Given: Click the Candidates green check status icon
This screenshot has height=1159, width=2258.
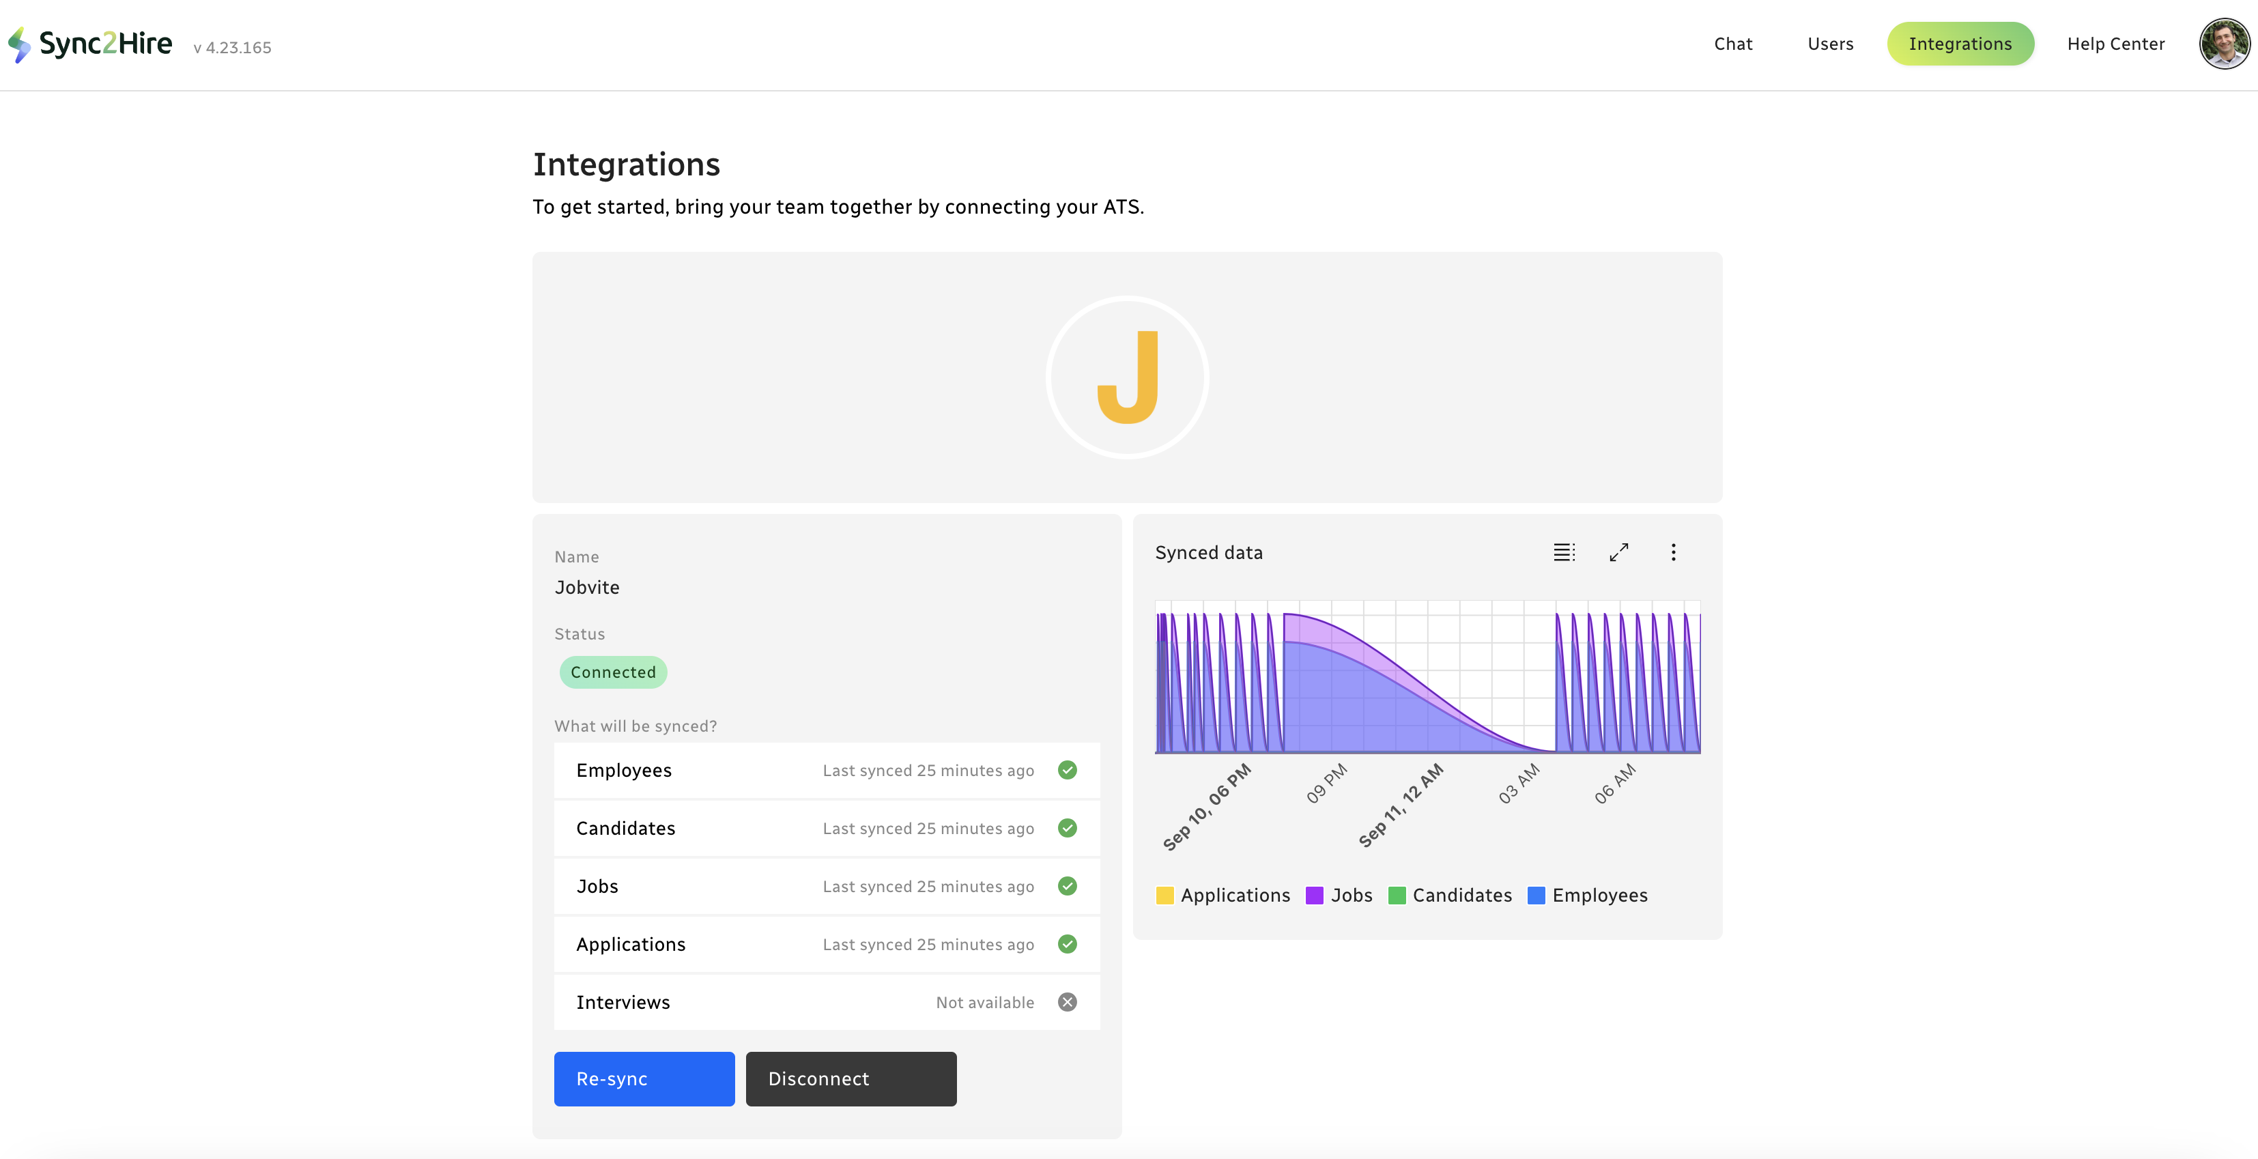Looking at the screenshot, I should point(1067,827).
